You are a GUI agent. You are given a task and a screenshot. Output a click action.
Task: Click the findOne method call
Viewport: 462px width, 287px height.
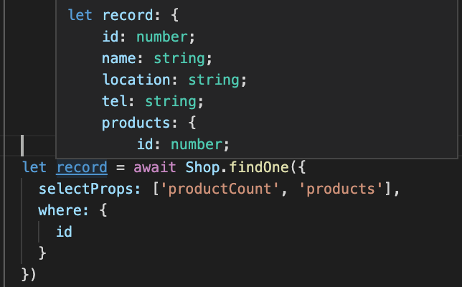pyautogui.click(x=259, y=168)
